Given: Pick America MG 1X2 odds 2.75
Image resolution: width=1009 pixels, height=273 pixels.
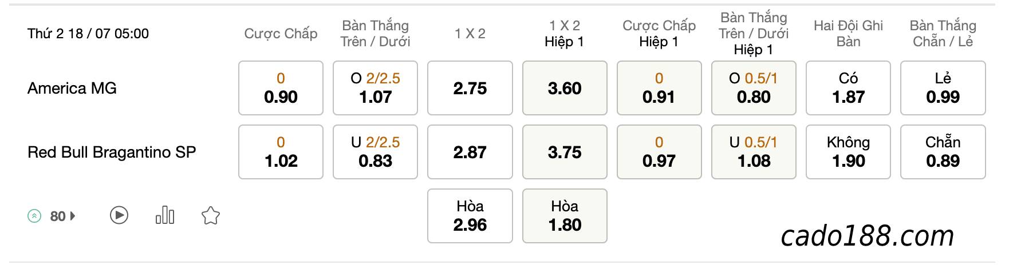Looking at the screenshot, I should (x=470, y=88).
